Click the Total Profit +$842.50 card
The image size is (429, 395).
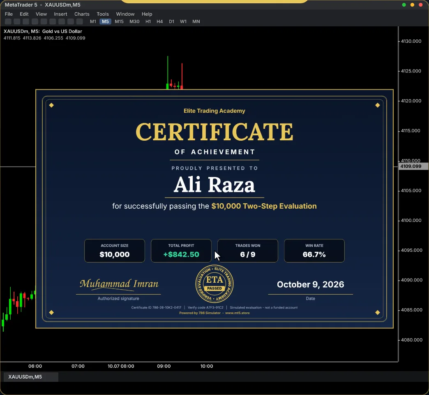click(181, 251)
